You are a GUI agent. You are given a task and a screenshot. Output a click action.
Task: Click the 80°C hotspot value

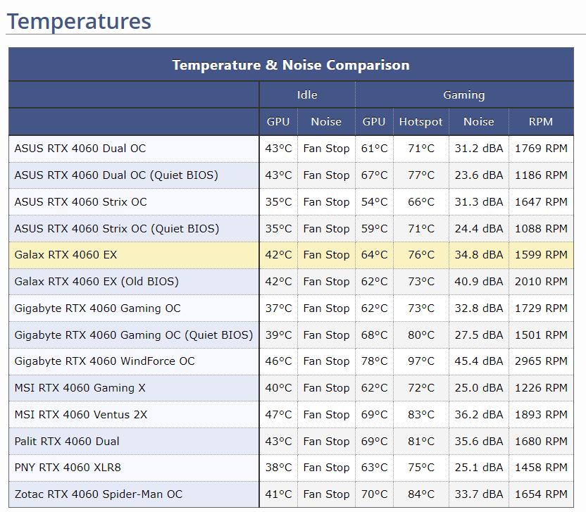click(x=421, y=335)
